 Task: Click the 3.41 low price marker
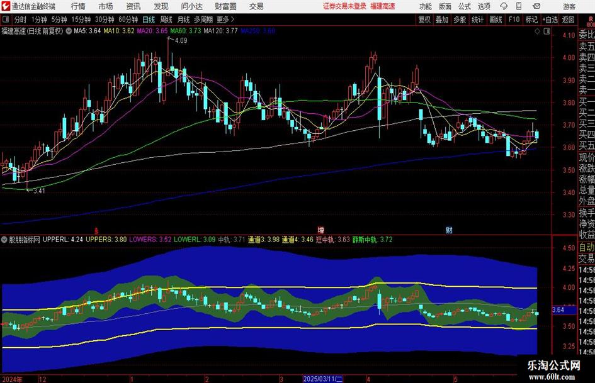pos(39,191)
